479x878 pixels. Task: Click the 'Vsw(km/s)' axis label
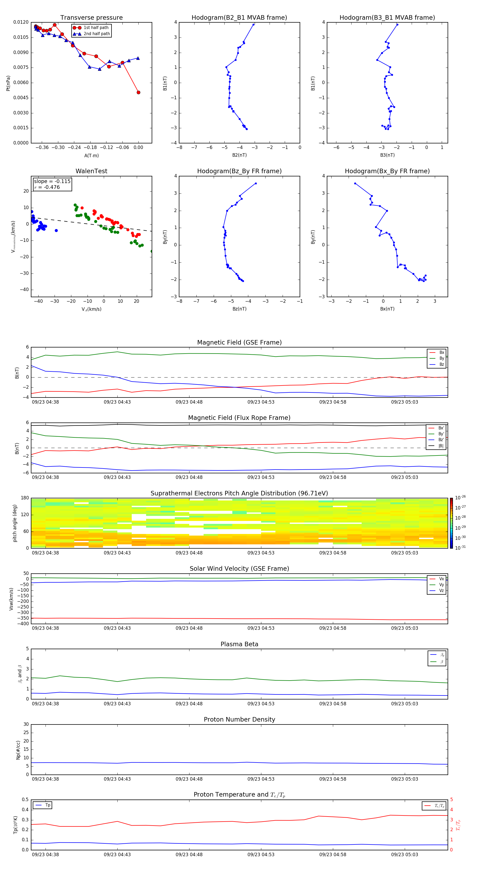pos(11,599)
